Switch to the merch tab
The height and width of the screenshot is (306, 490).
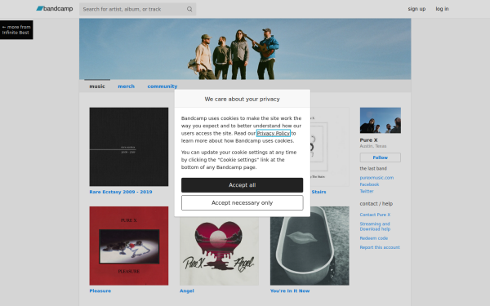[x=127, y=86]
